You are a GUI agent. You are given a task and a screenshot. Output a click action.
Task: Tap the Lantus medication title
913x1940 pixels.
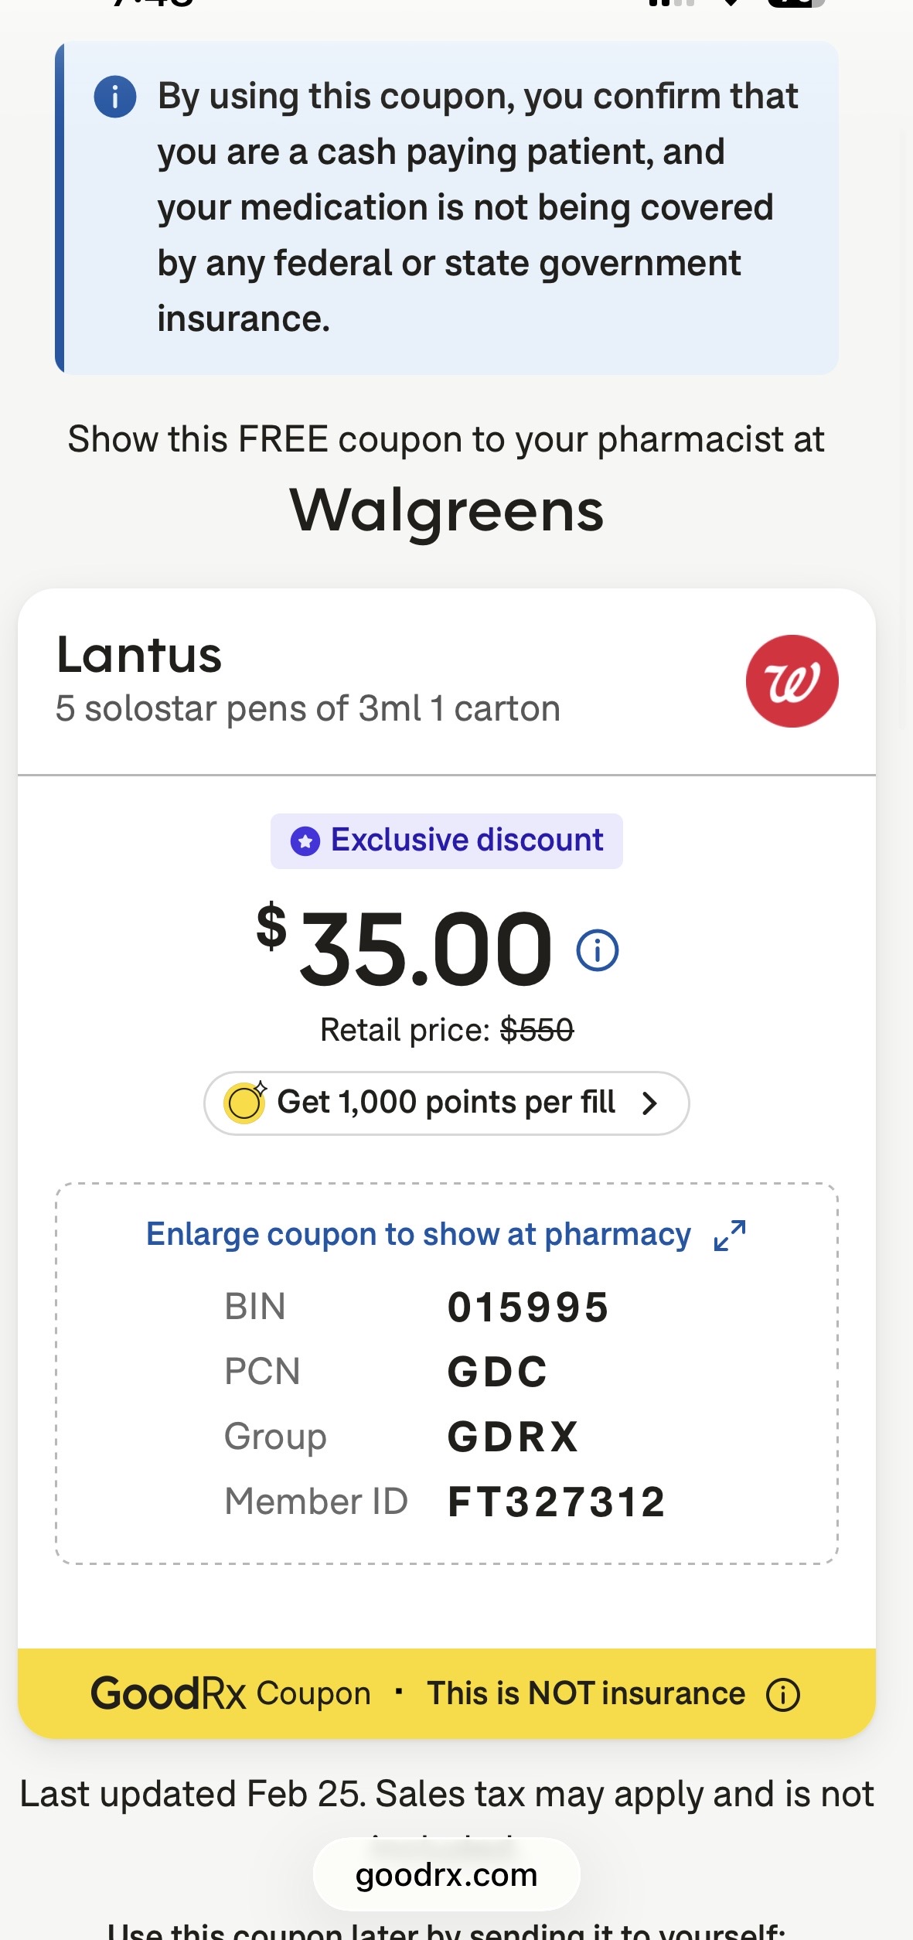pos(139,655)
